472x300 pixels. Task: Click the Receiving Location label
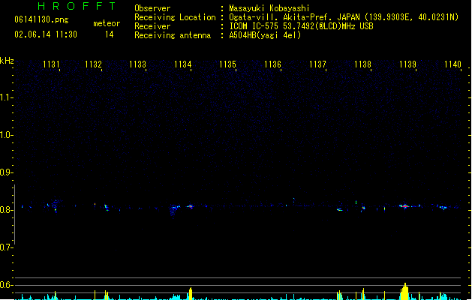pyautogui.click(x=175, y=17)
